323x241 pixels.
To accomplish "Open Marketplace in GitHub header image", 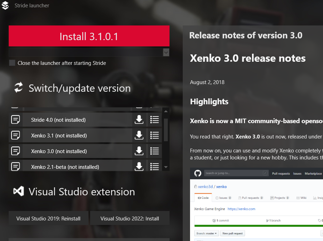I will point(313,174).
